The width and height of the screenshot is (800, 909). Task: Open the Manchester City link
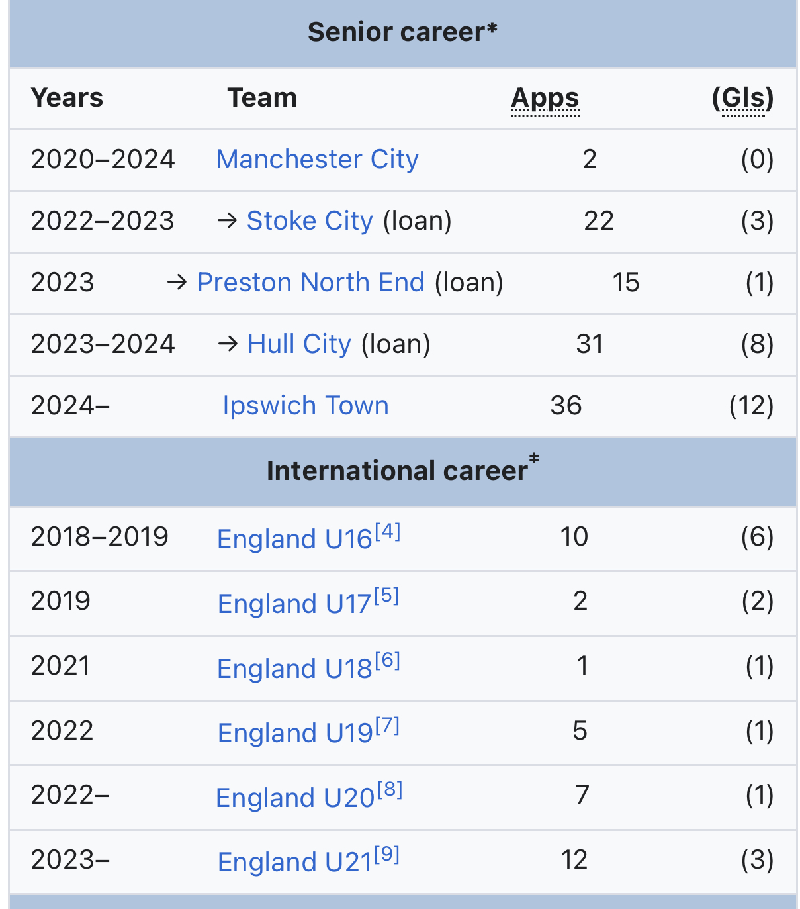pos(318,160)
